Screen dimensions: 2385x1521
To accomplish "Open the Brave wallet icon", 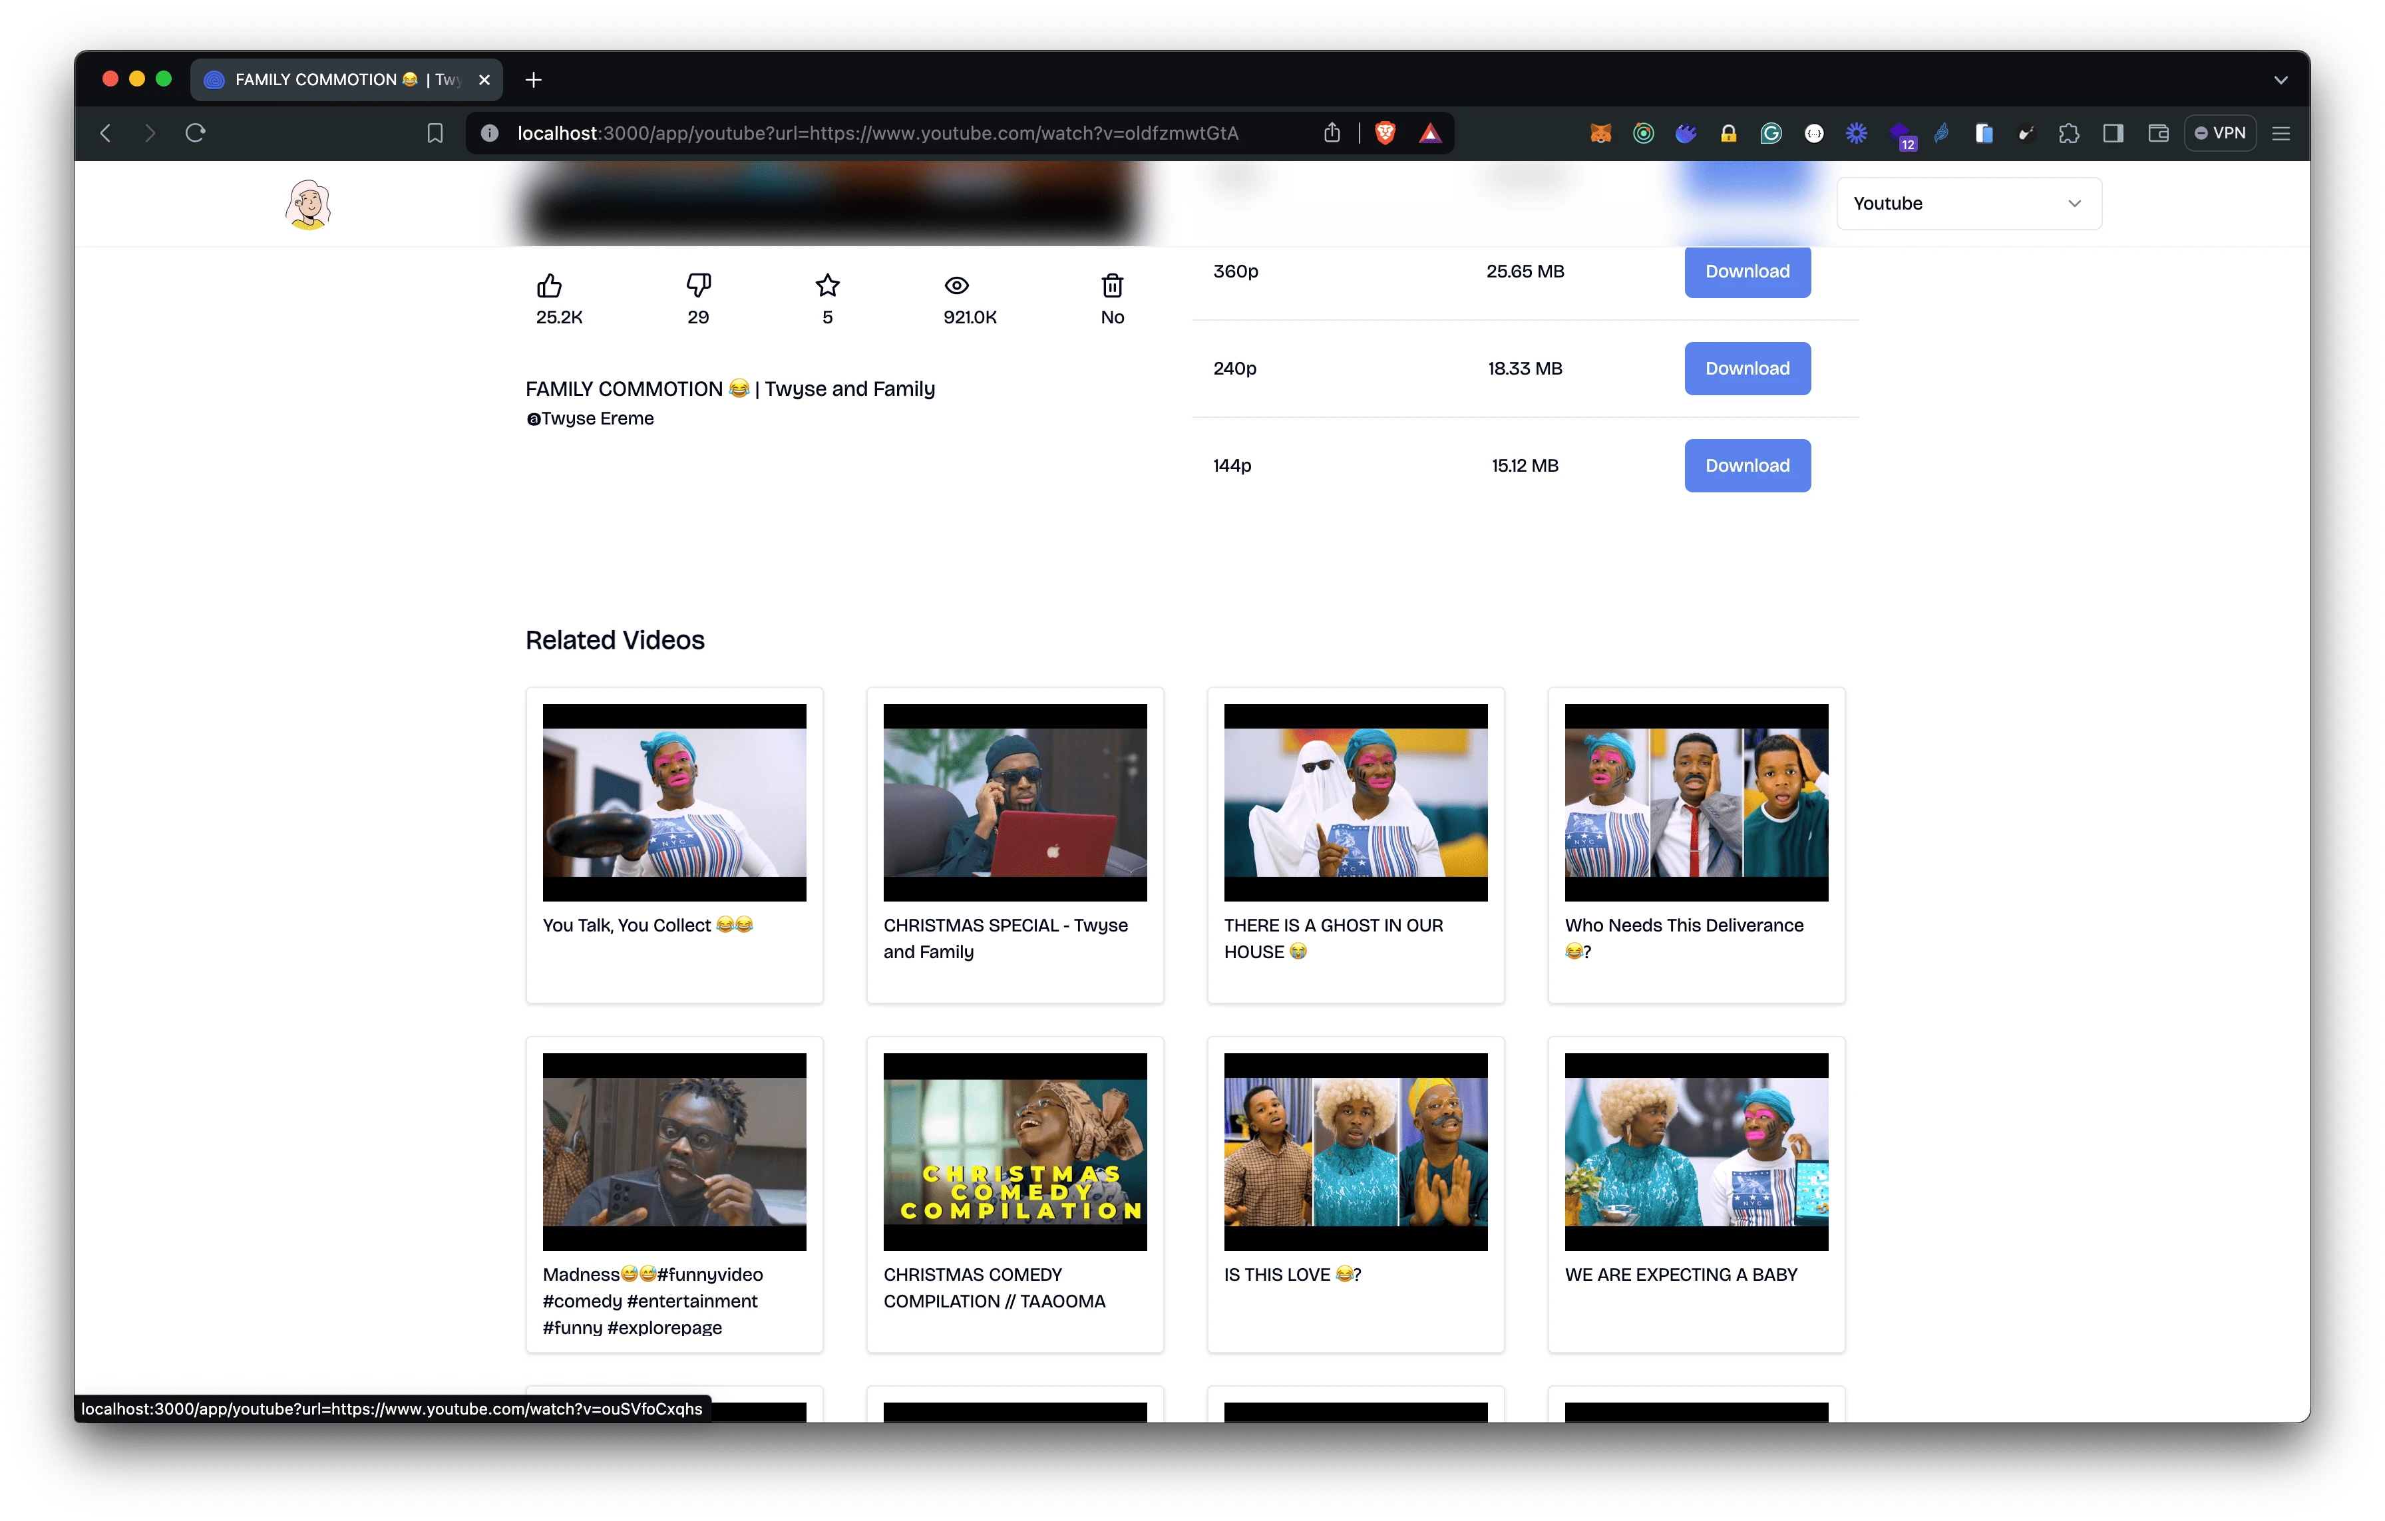I will click(2158, 132).
